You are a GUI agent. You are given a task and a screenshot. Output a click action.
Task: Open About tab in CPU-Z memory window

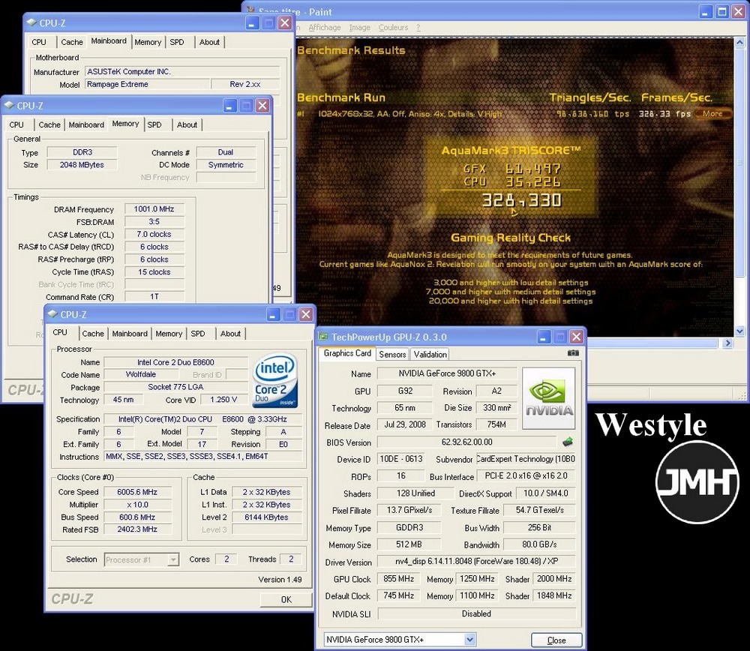click(187, 124)
